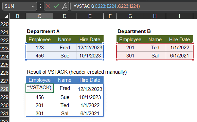The image size is (197, 122).
Task: Confirm the formula with the checkmark icon
Action: [56, 6]
